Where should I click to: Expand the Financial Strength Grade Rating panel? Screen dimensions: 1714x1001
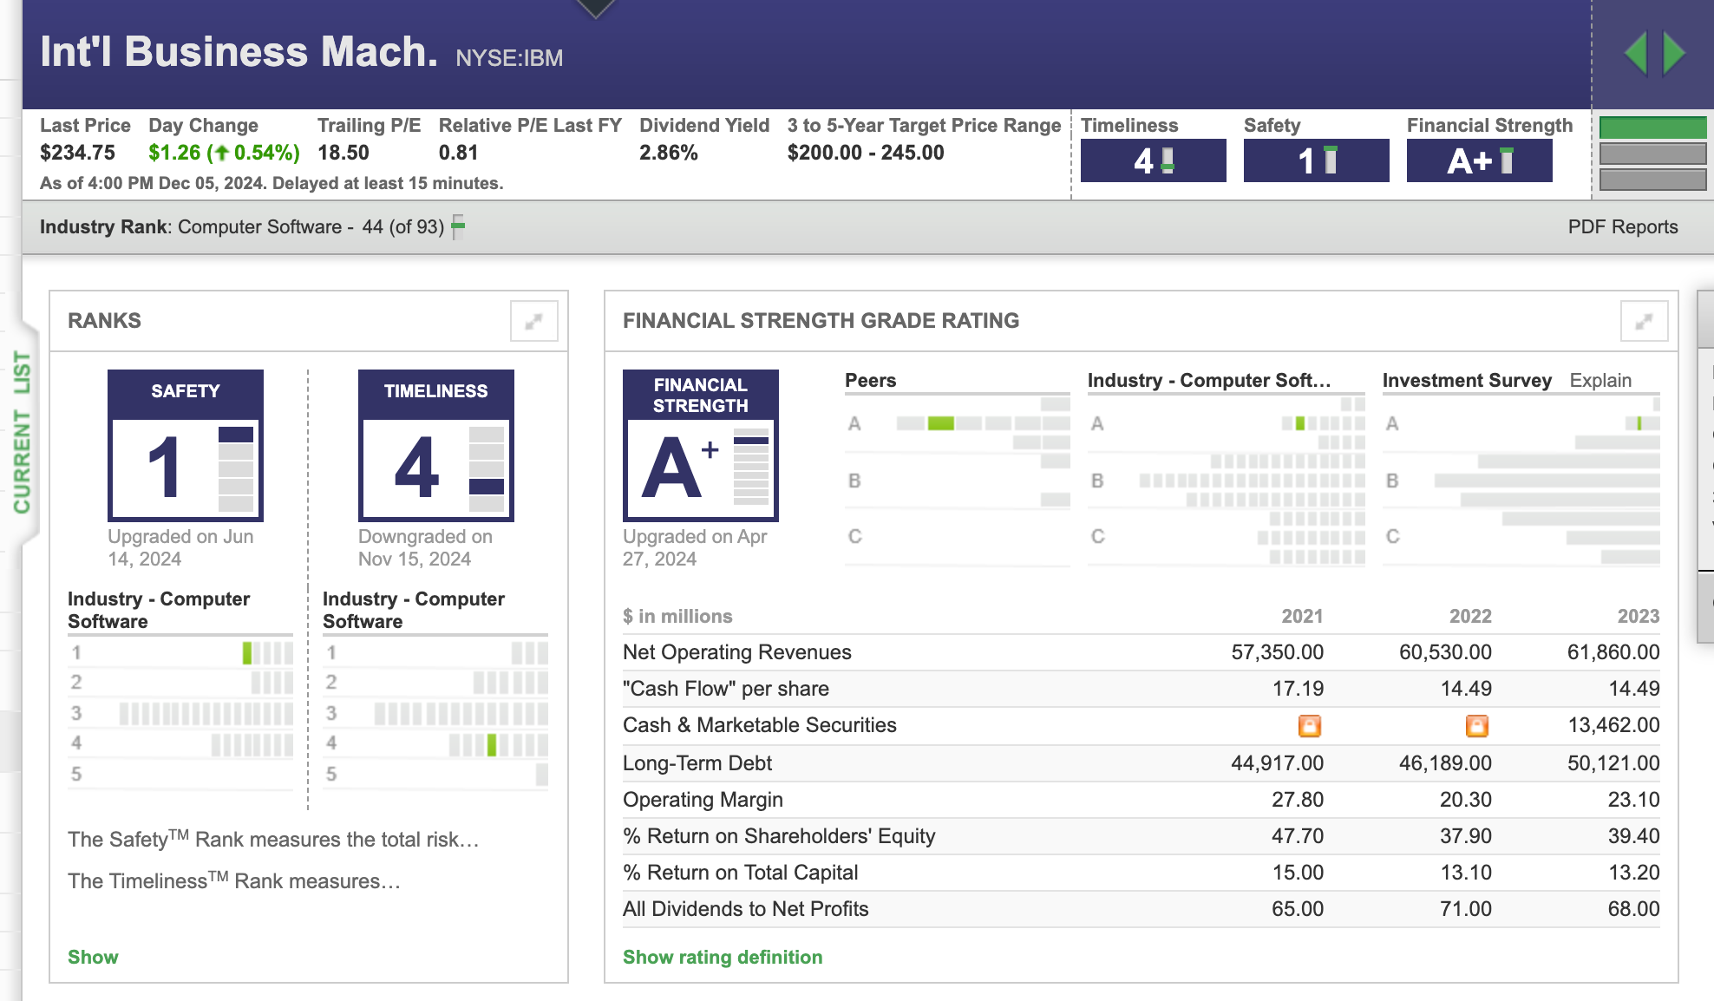[1644, 321]
